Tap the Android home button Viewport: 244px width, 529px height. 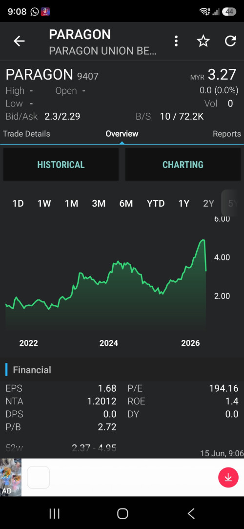tap(122, 514)
